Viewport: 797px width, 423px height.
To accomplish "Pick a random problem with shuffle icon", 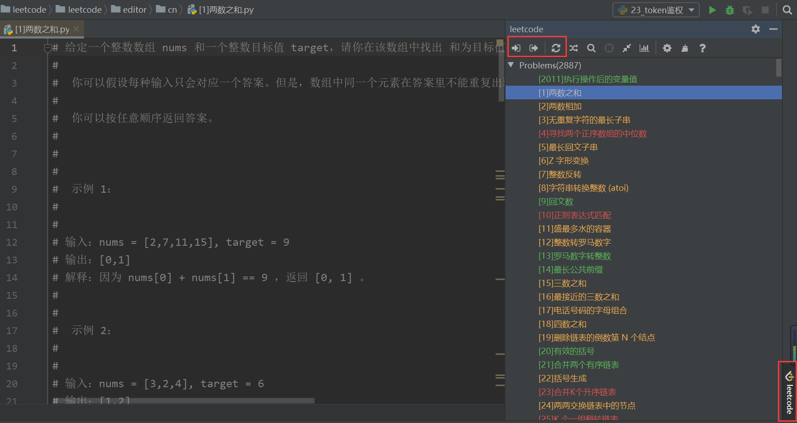I will pyautogui.click(x=574, y=48).
